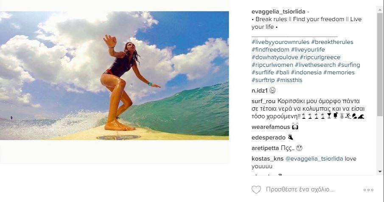Click the scrollbar down arrow

380,171
